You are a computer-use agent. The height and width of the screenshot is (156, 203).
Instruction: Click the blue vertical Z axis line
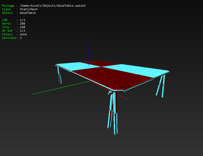click(x=88, y=48)
